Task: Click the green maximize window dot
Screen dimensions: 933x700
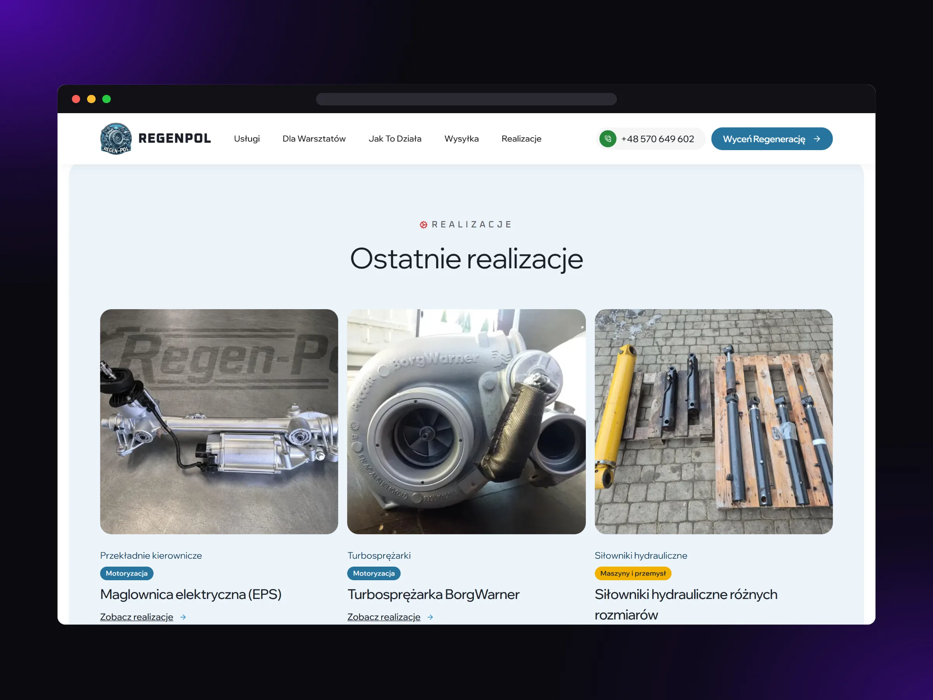Action: point(107,99)
